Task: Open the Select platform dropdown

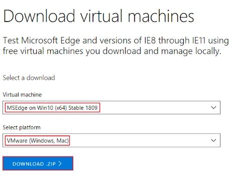Action: (x=111, y=140)
